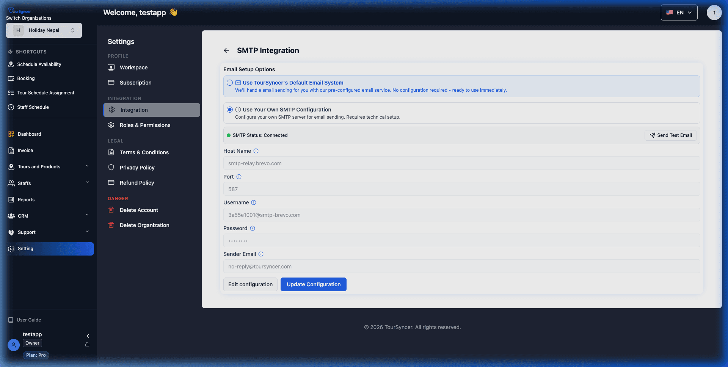This screenshot has width=728, height=367.
Task: Open the Dashboard grid icon
Action: coord(10,134)
